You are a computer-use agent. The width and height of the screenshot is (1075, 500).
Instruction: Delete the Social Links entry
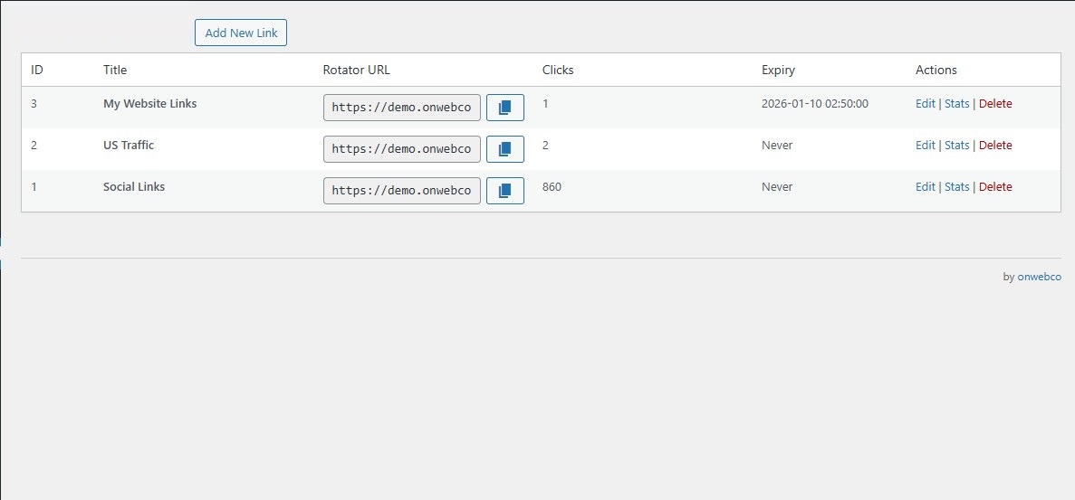[994, 187]
